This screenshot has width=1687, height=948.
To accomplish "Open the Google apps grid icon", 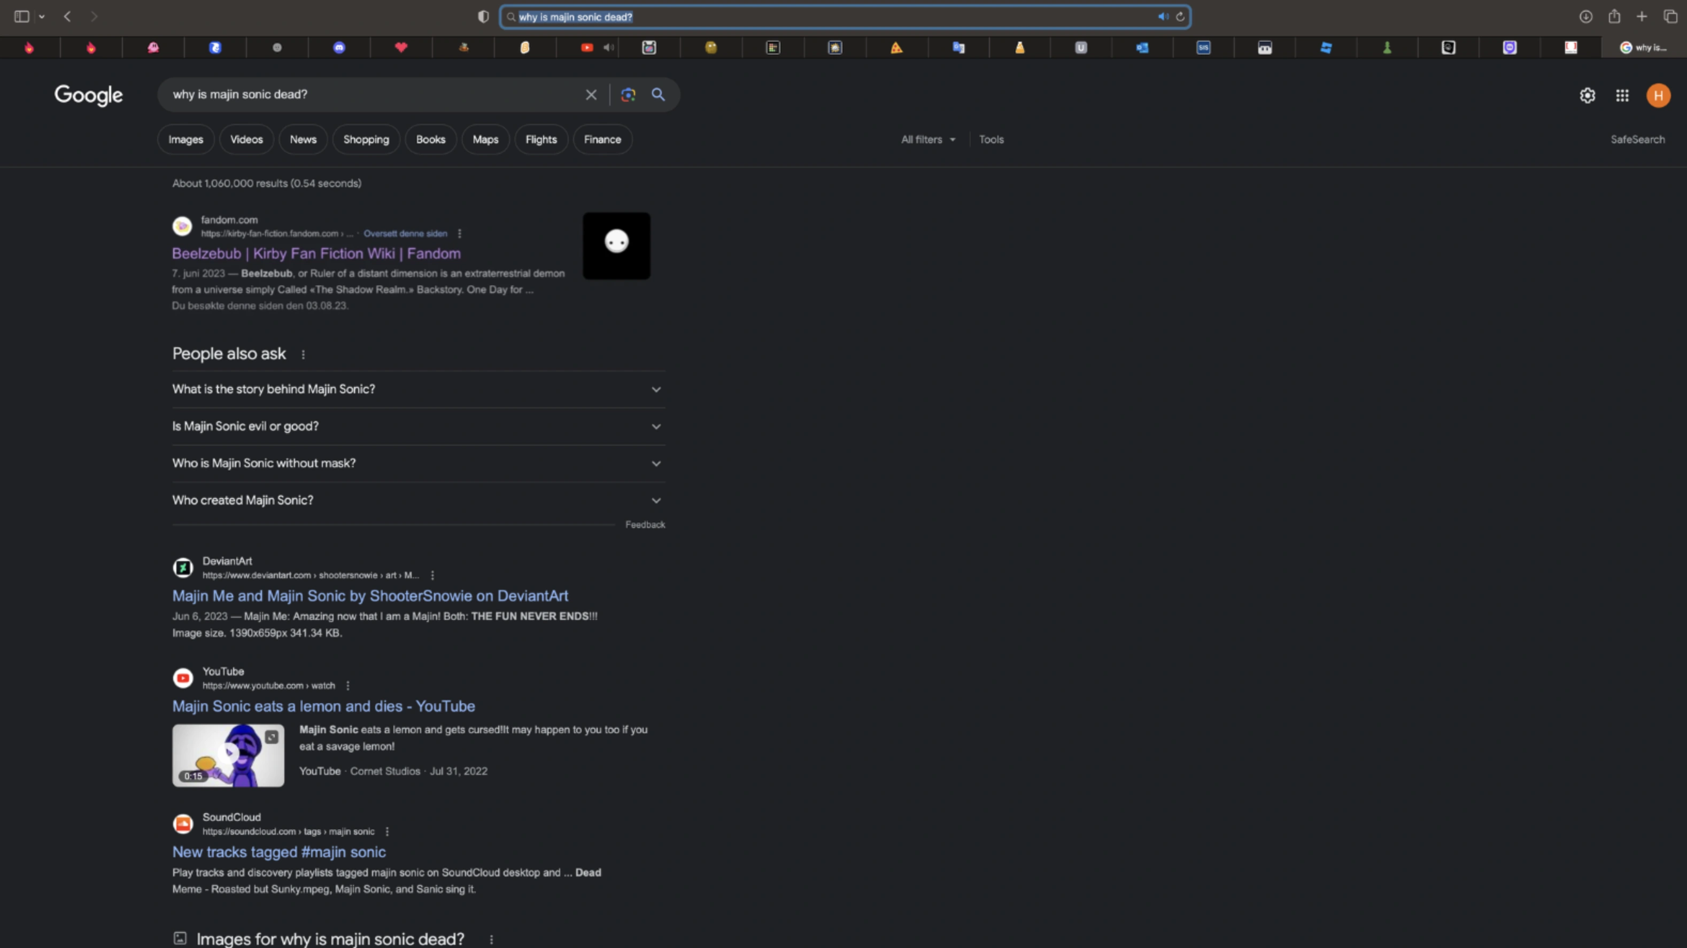I will pyautogui.click(x=1622, y=96).
